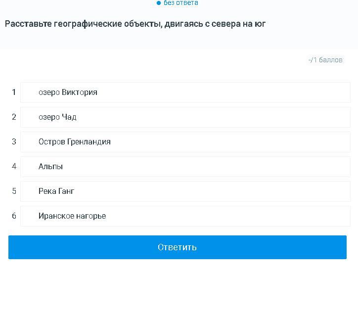Click the -/1 баллов score text
The width and height of the screenshot is (358, 320).
(x=325, y=60)
